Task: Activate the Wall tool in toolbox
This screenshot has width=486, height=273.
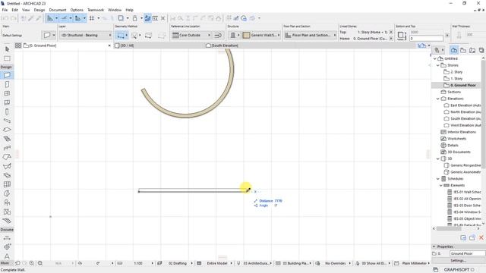Action: [7, 75]
